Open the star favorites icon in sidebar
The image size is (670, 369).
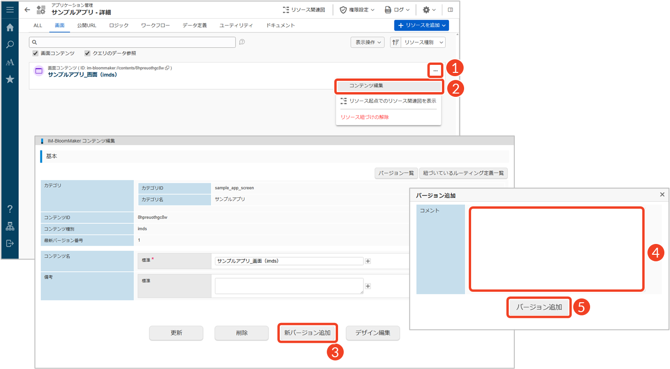(10, 79)
